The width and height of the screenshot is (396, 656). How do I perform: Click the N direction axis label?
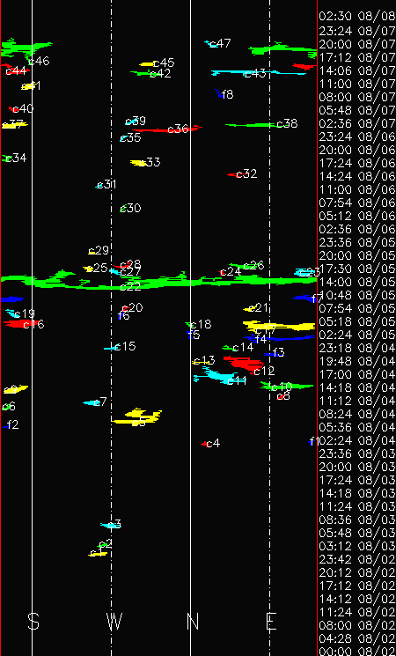[193, 622]
